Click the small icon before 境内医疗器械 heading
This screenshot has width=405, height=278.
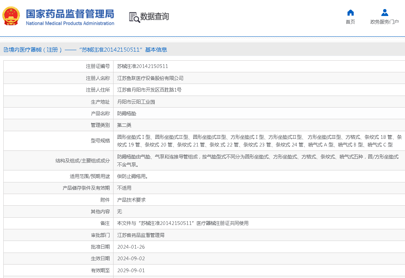[x=5, y=50]
